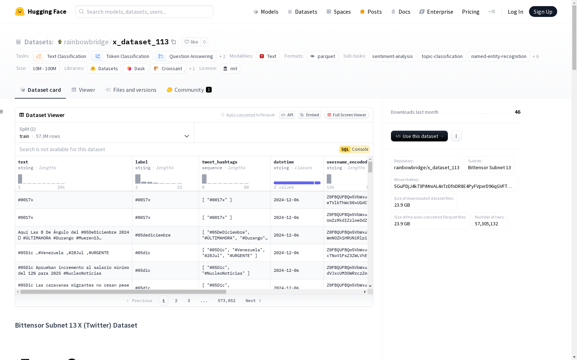
Task: Open the SQL Console
Action: (x=354, y=149)
